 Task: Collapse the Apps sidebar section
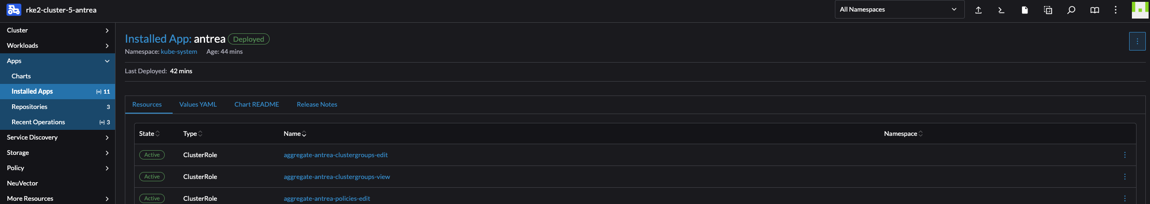coord(58,61)
